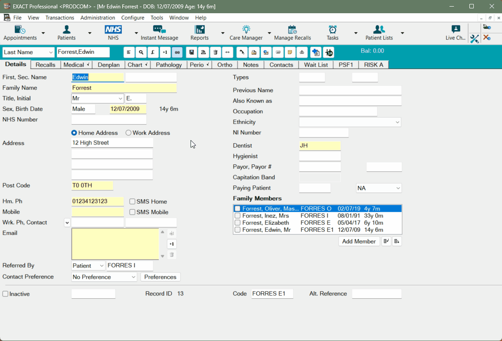Screen dimensions: 502x341
Task: Click the Preferences button
Action: (x=160, y=277)
